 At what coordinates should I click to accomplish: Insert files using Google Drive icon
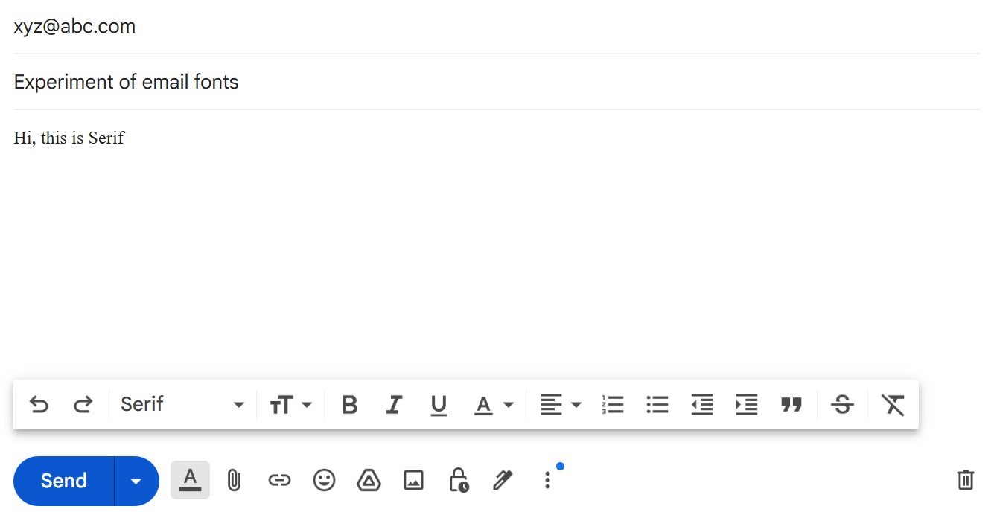(x=369, y=480)
